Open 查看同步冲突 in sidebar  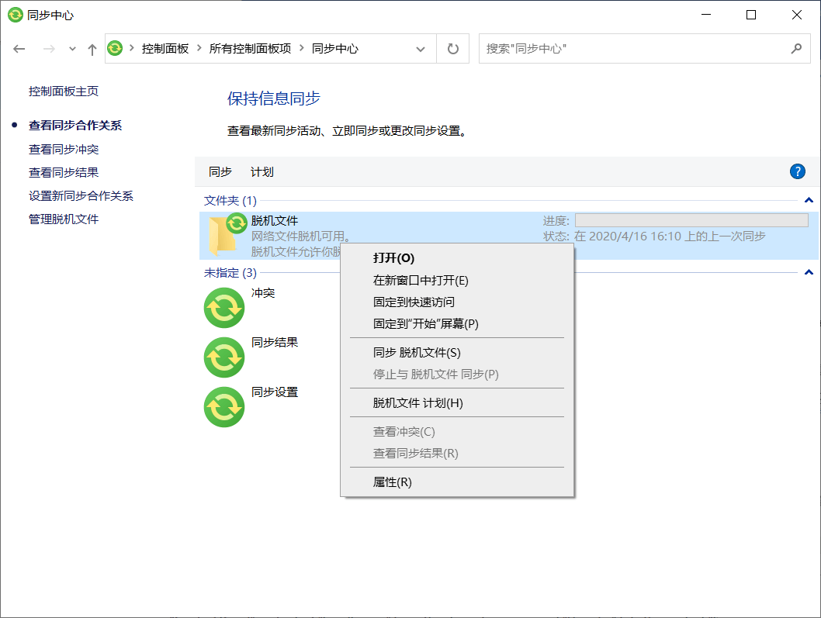coord(64,149)
